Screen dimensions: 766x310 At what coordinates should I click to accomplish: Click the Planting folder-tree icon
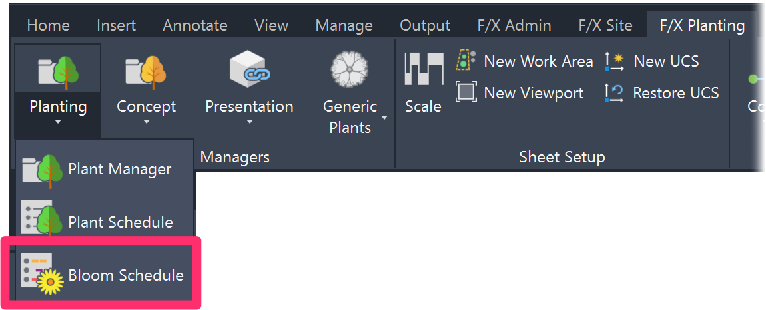tap(58, 72)
